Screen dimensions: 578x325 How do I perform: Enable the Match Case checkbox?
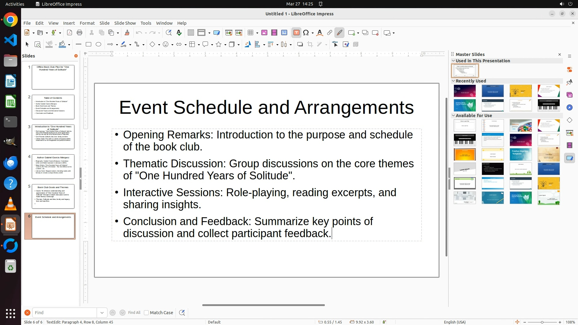click(x=146, y=313)
